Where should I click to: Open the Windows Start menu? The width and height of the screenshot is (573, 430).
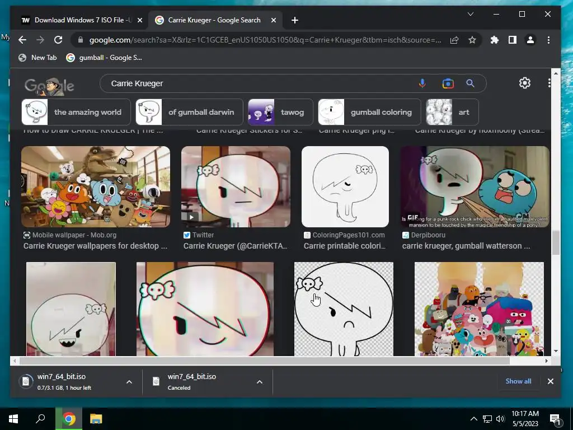pos(13,419)
